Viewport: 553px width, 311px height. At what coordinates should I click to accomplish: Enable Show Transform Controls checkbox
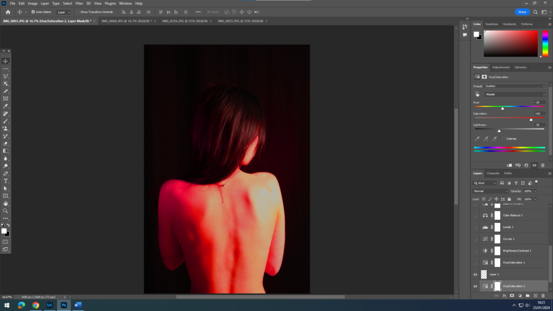(x=78, y=12)
